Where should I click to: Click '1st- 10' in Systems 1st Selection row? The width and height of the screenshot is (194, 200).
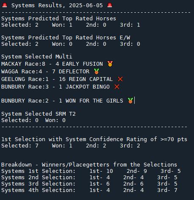point(101,171)
